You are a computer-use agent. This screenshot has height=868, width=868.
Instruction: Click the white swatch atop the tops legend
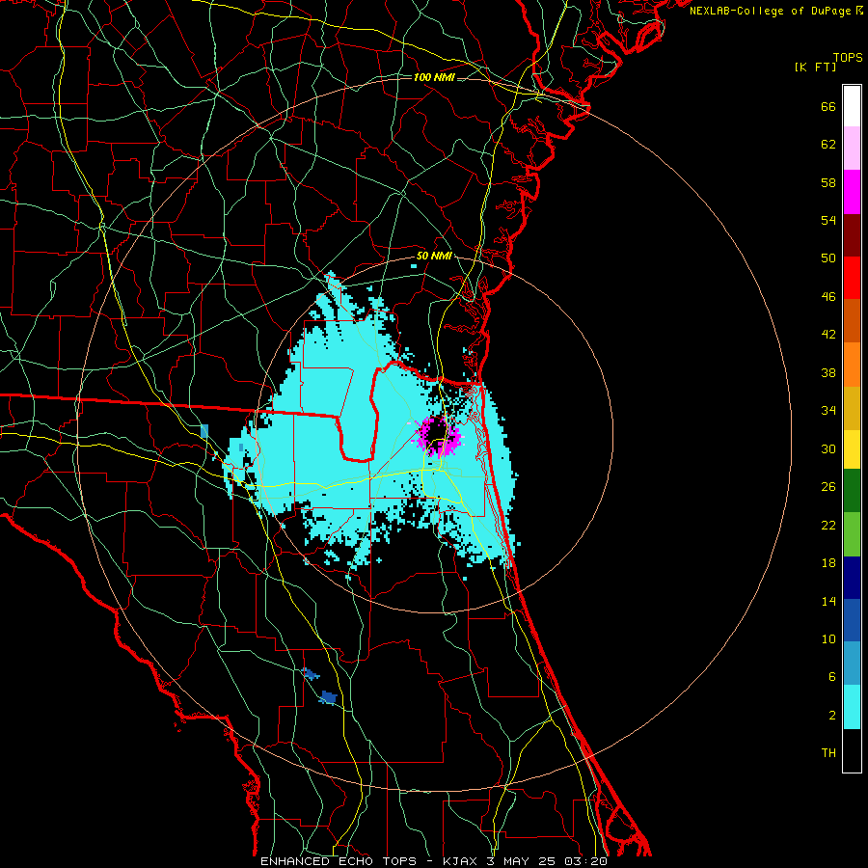pos(852,106)
